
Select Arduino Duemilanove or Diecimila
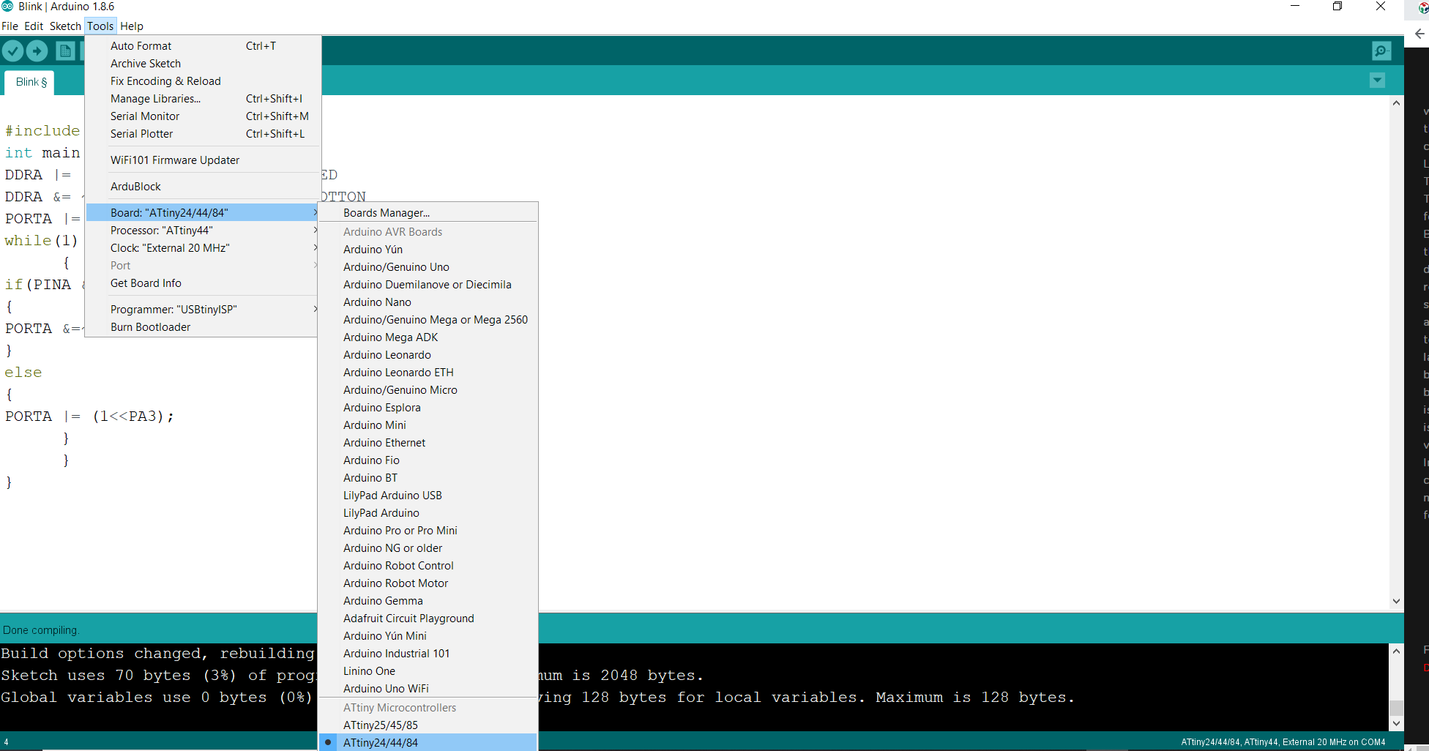(428, 284)
